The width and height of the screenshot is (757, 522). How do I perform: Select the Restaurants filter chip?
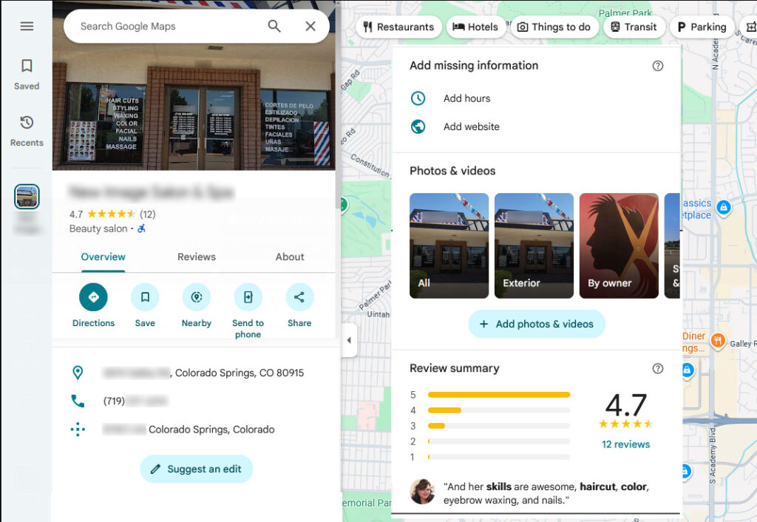coord(398,27)
